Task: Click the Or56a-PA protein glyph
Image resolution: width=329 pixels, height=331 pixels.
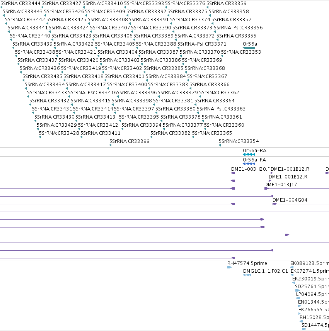Action: (249, 164)
